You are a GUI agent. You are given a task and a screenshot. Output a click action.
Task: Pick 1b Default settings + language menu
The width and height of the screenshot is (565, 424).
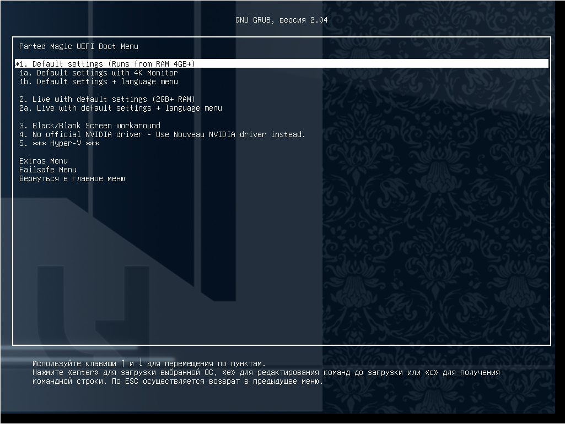tap(99, 81)
